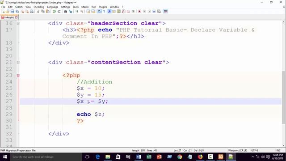Click the Print toolbar icon
This screenshot has height=161, width=286.
click(x=32, y=12)
